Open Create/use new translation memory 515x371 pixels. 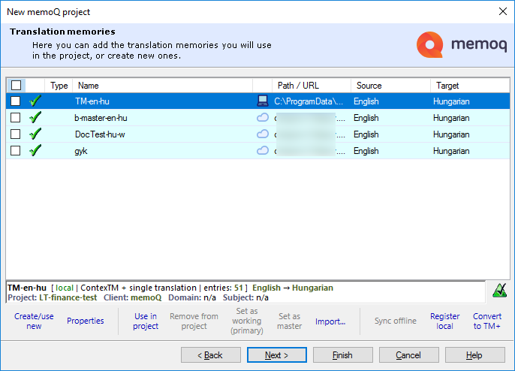[x=34, y=321]
